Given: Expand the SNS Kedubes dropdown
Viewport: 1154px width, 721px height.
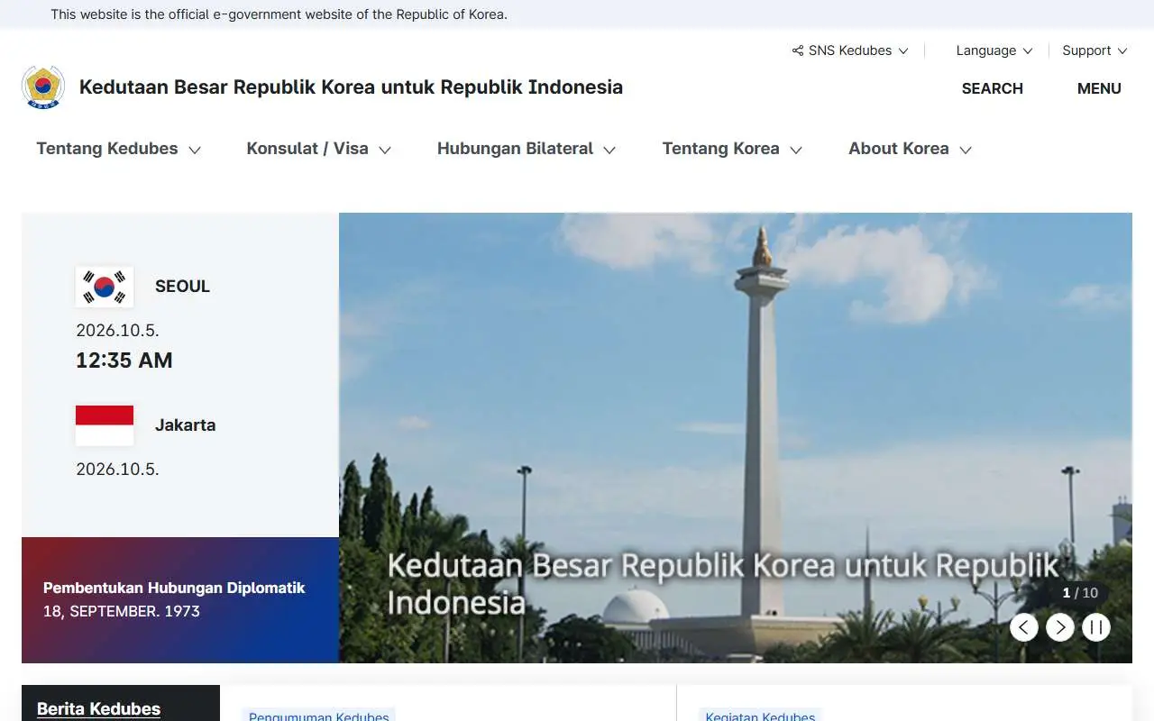Looking at the screenshot, I should click(x=850, y=50).
